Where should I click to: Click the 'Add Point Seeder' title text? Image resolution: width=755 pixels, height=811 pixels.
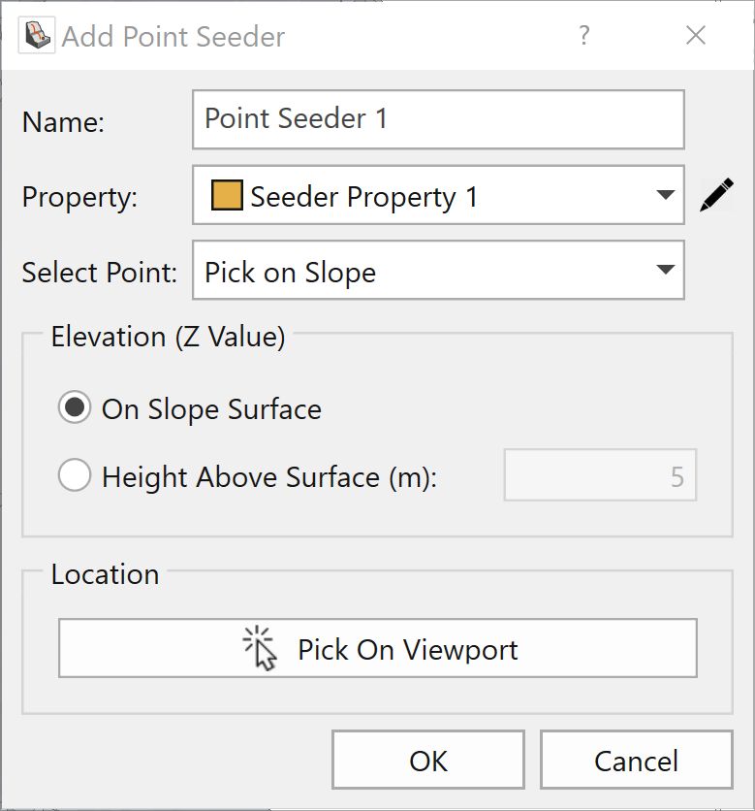[173, 37]
